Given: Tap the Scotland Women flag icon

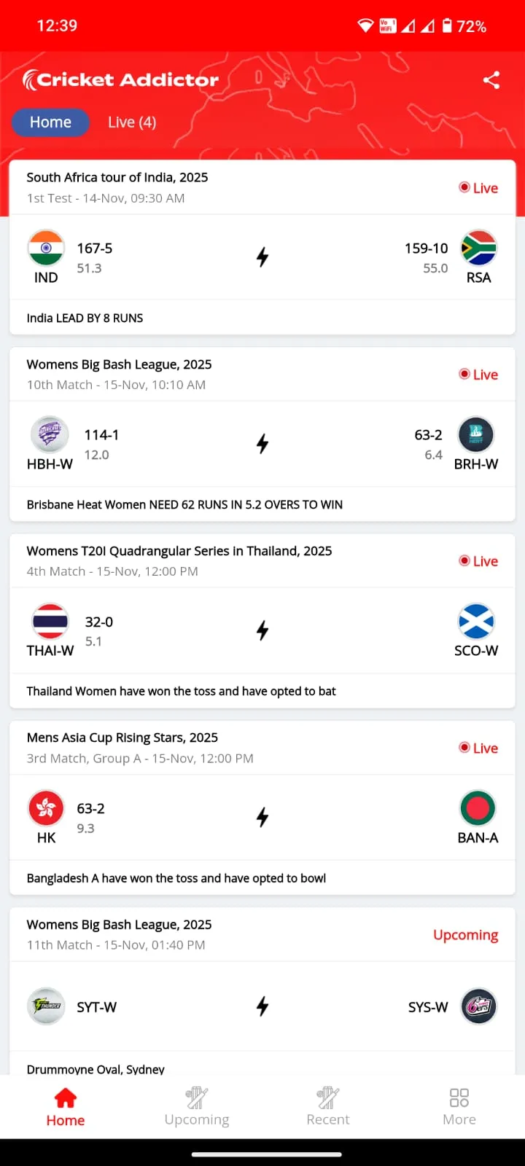Looking at the screenshot, I should point(476,622).
